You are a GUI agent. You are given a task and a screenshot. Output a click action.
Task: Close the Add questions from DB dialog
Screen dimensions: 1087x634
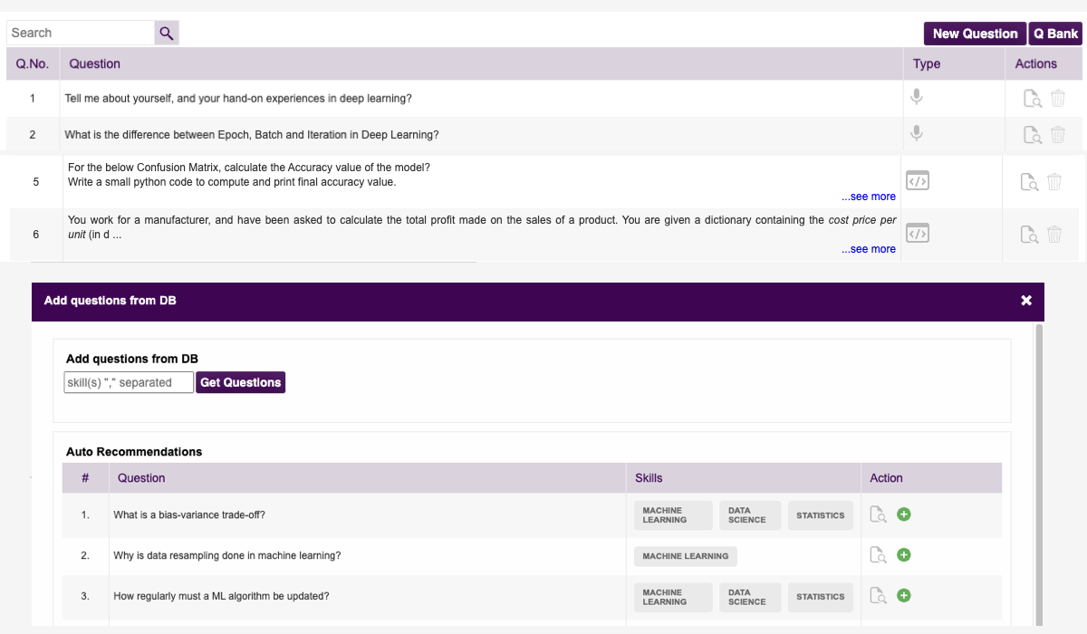1026,301
